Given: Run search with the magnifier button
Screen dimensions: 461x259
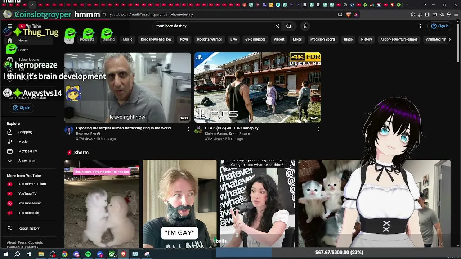Looking at the screenshot, I should pyautogui.click(x=289, y=26).
